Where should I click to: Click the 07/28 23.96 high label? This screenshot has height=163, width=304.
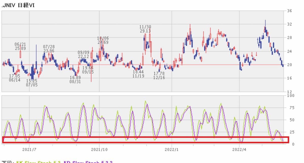pyautogui.click(x=49, y=49)
